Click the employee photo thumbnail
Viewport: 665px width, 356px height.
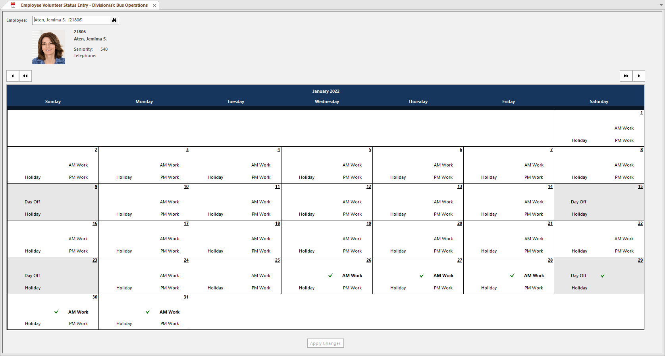[x=48, y=47]
